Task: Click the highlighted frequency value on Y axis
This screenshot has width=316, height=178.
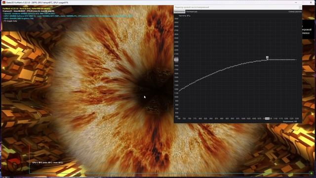Action: click(x=176, y=59)
